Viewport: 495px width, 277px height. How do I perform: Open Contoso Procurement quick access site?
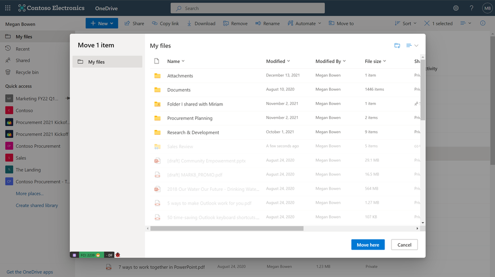38,146
